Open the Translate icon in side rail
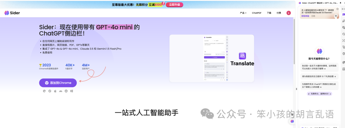This screenshot has height=128, width=345. click(x=344, y=27)
